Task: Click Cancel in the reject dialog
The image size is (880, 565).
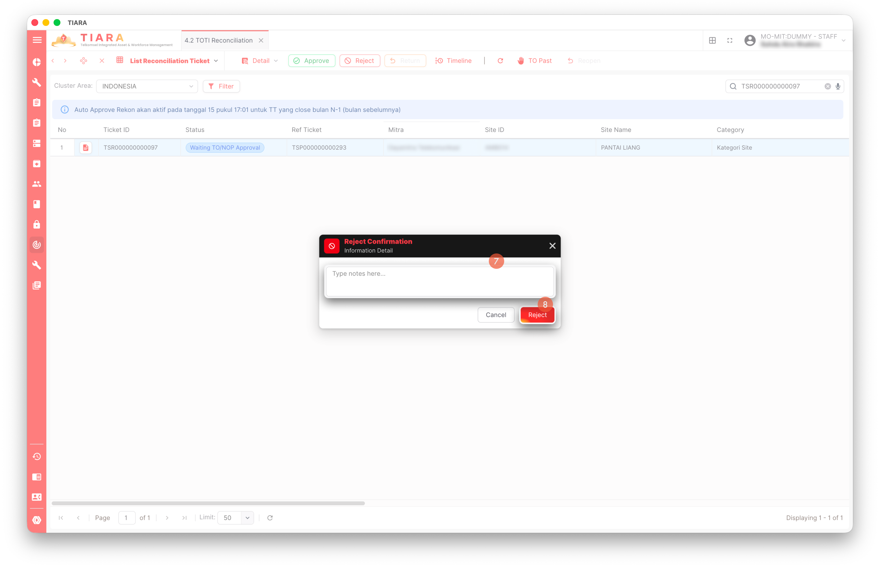Action: click(496, 315)
